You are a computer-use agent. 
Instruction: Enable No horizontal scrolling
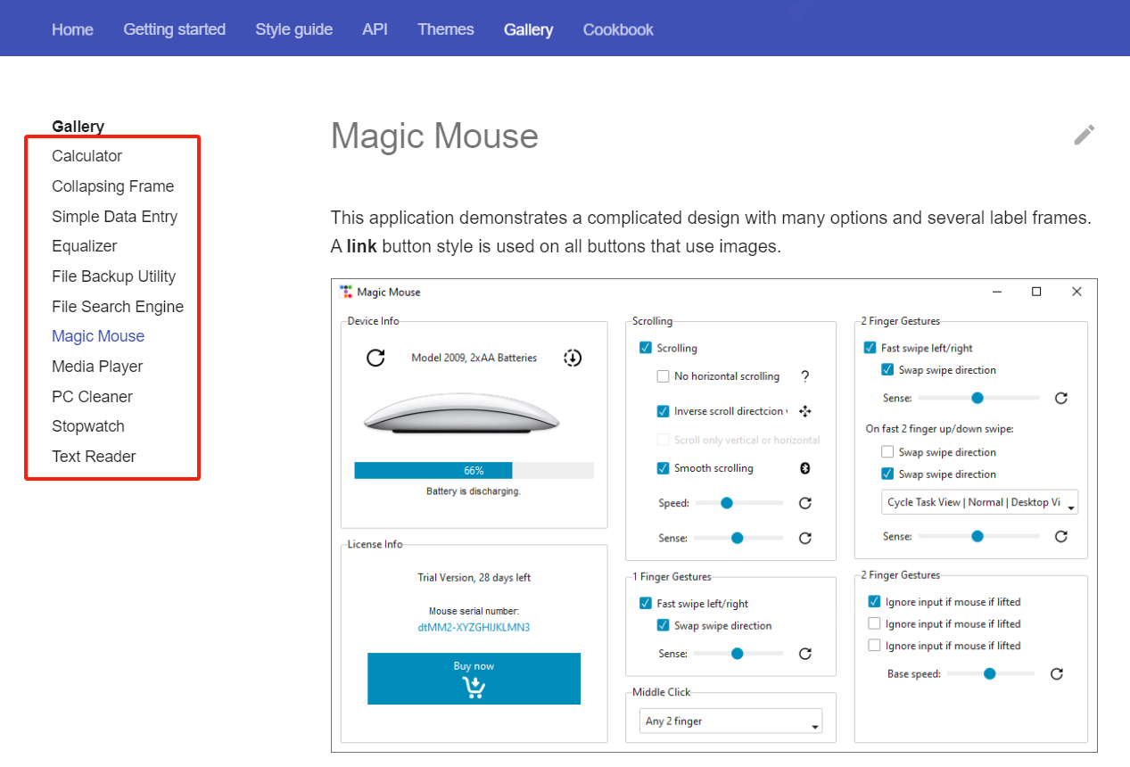663,376
